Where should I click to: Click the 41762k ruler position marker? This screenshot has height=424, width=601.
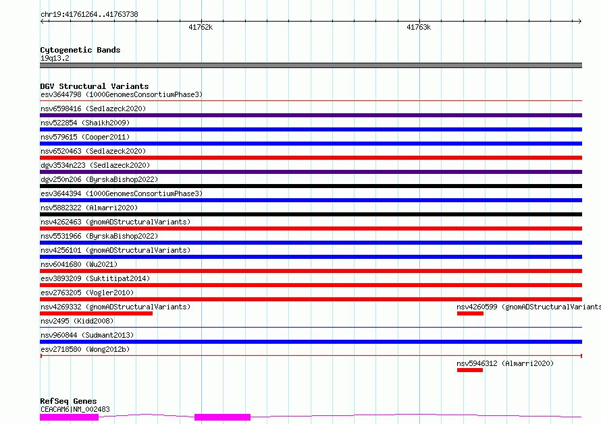[201, 27]
